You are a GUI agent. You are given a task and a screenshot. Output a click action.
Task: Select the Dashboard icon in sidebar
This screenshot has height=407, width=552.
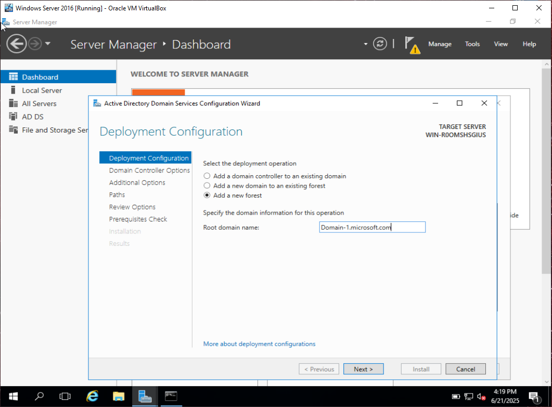tap(14, 77)
